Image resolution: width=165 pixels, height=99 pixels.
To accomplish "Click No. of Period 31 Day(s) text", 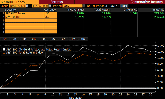I will click(103, 6).
